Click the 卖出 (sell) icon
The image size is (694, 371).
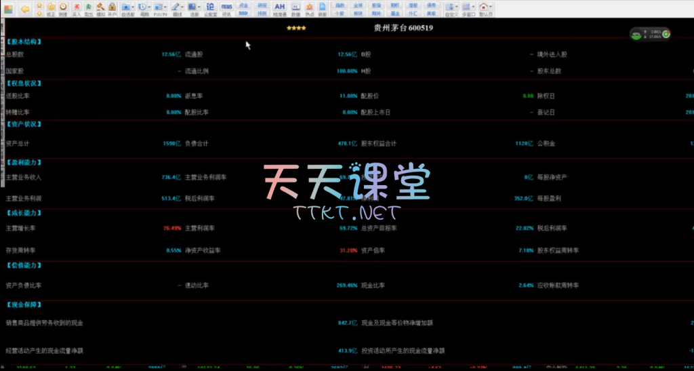pyautogui.click(x=88, y=9)
